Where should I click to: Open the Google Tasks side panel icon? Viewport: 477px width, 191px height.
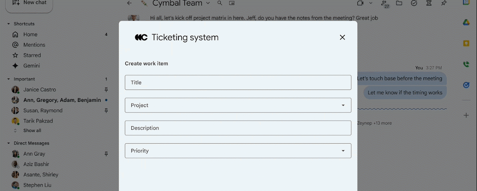[466, 85]
